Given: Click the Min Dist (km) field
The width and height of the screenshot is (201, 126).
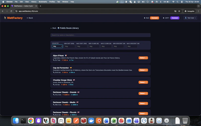Looking at the screenshot, I should pos(70,46).
